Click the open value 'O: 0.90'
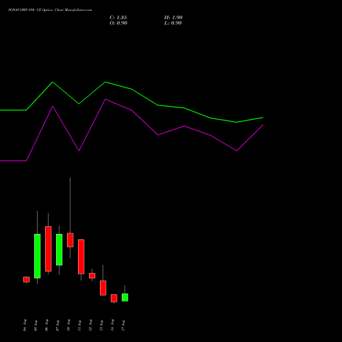Image resolution: width=342 pixels, height=342 pixels. [118, 23]
